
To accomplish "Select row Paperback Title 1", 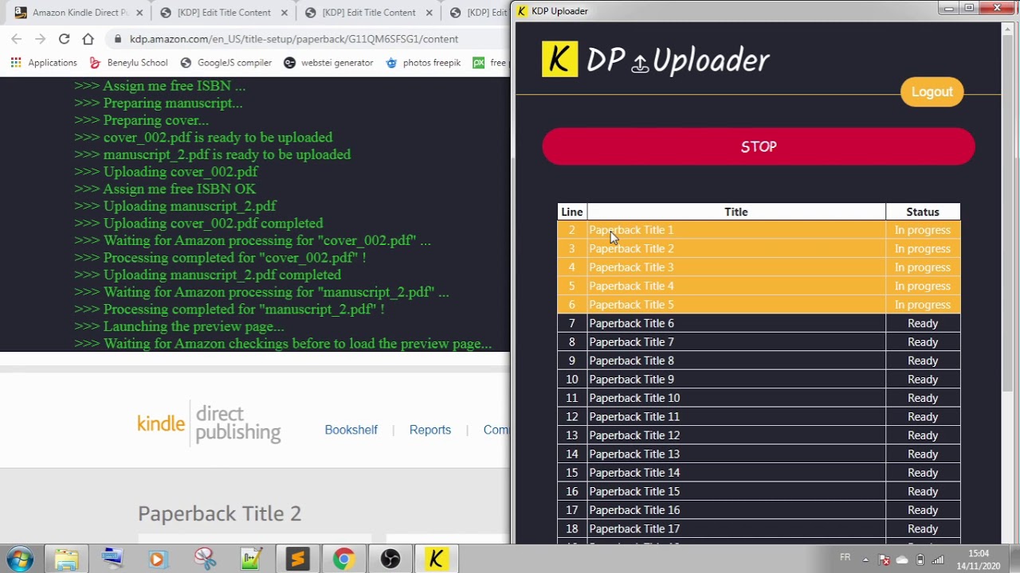I will pyautogui.click(x=759, y=230).
